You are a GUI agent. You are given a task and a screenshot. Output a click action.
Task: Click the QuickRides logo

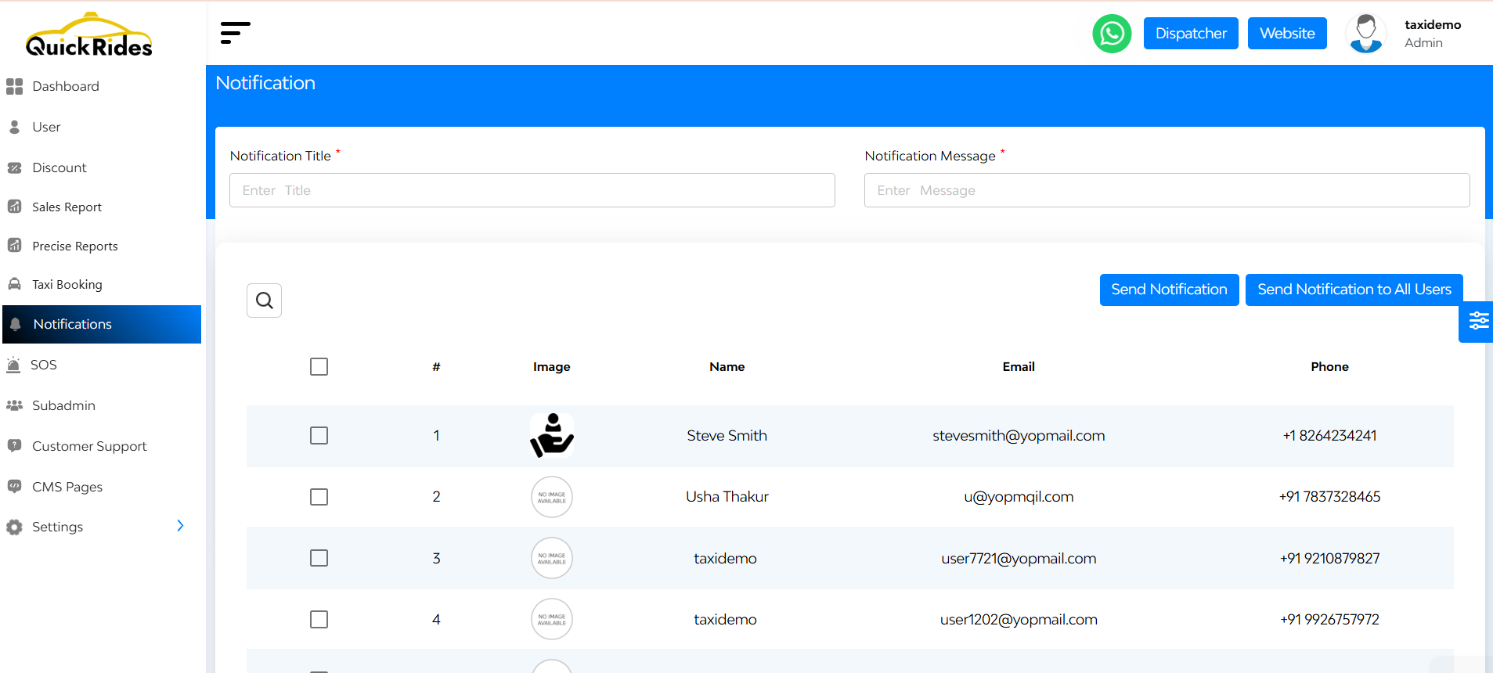click(x=89, y=36)
